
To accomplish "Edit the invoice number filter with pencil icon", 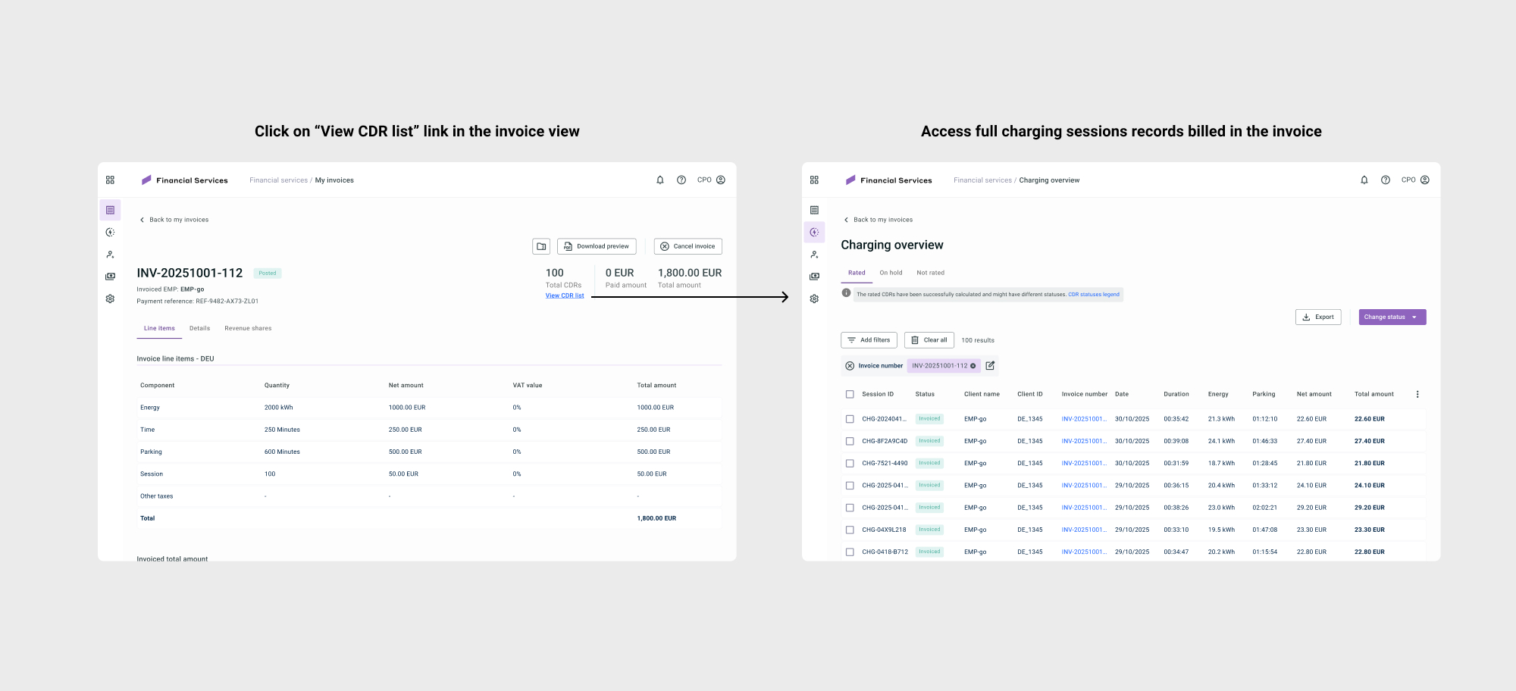I will (x=990, y=366).
